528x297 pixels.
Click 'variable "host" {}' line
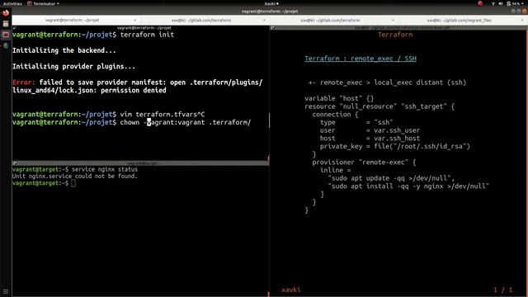[339, 98]
